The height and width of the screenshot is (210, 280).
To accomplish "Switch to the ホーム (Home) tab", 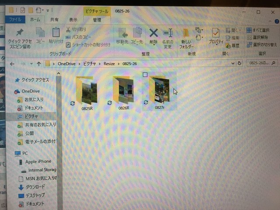I will (x=35, y=19).
